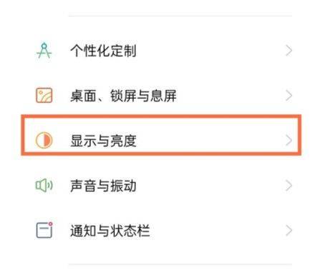This screenshot has width=315, height=270.
Task: Tap blank space in the 个性化定制 row
Action: pos(210,51)
